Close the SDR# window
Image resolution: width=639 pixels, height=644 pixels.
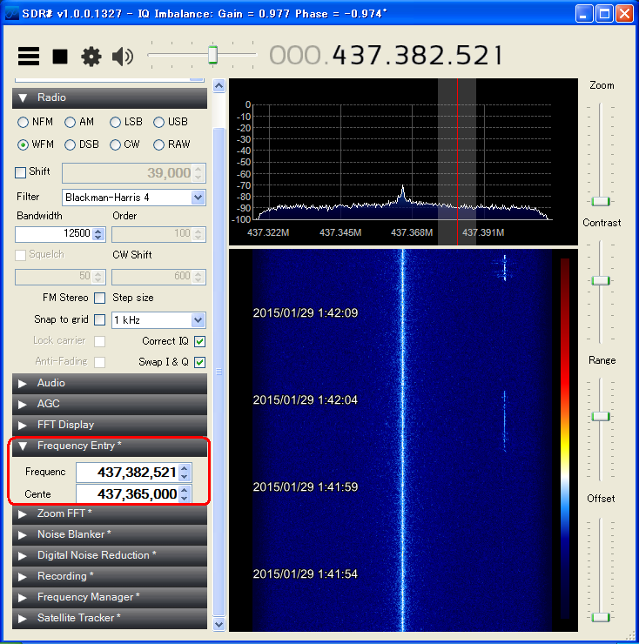pyautogui.click(x=624, y=14)
